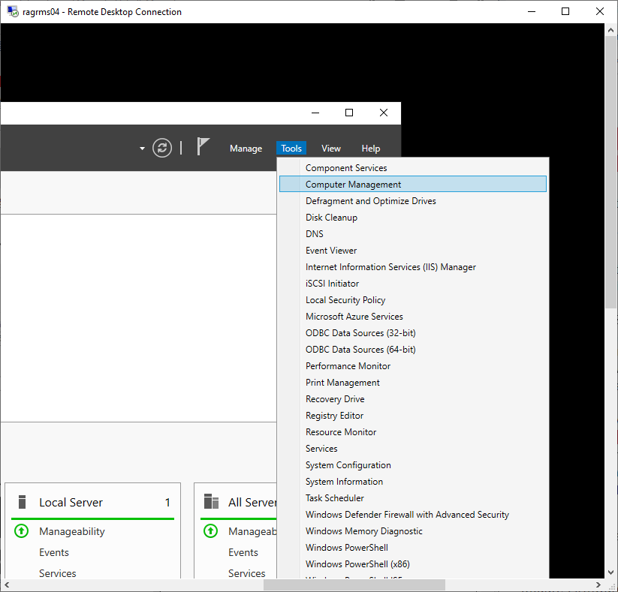Launch Windows PowerShell
This screenshot has width=618, height=592.
[x=413, y=548]
